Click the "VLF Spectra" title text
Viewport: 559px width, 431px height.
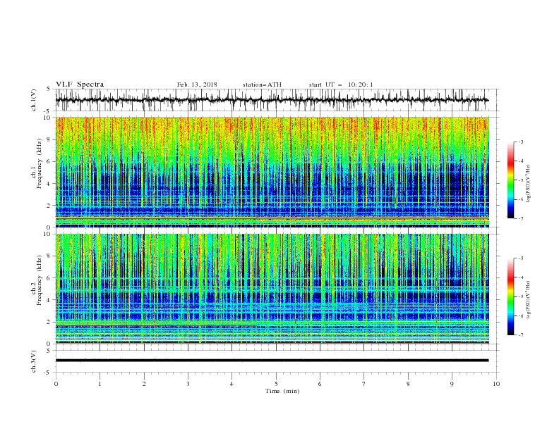coord(80,85)
